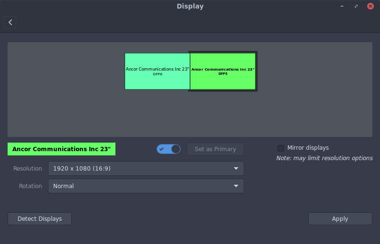This screenshot has height=244, width=380.
Task: Minimize the Display window
Action: pos(342,6)
